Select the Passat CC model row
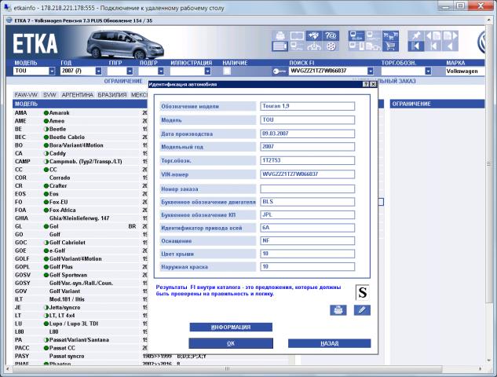Viewport: 497px width, 377px height. [x=80, y=348]
